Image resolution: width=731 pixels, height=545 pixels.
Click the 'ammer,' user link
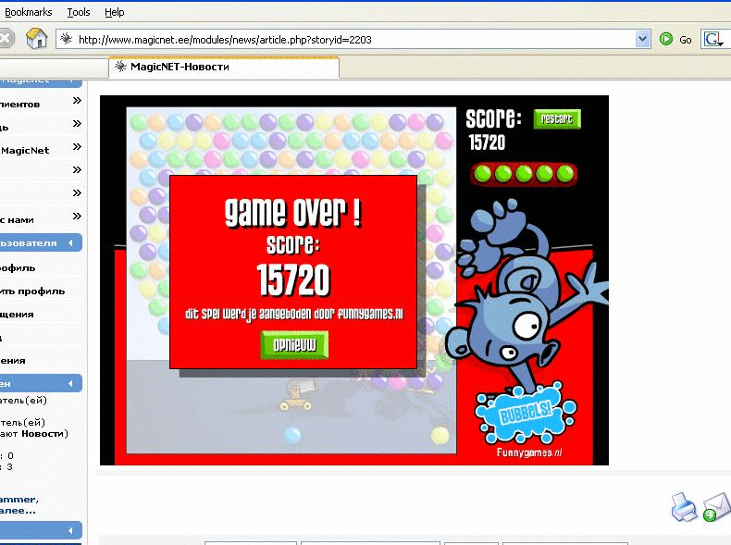pos(19,500)
